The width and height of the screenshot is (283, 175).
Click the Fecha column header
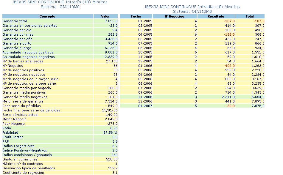[136, 16]
